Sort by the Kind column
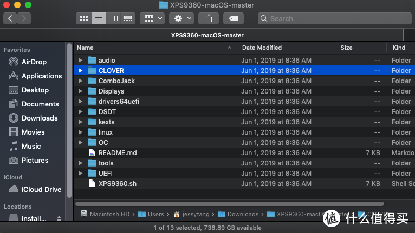 (x=401, y=48)
